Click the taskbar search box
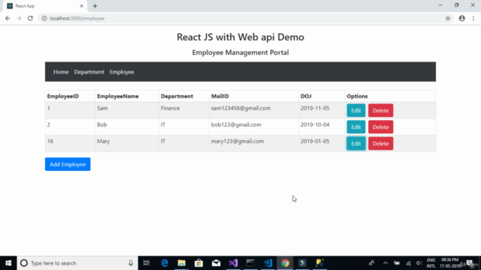481x270 pixels. point(77,263)
